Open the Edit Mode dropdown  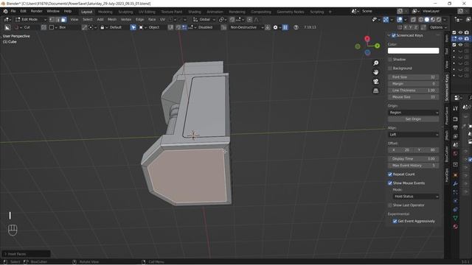tap(31, 20)
